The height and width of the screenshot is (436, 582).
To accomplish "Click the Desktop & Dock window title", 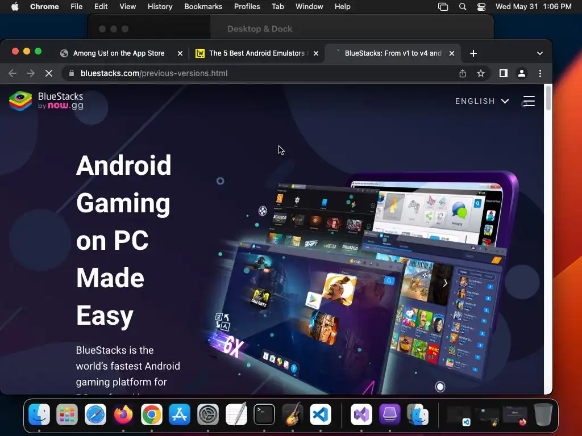I will pyautogui.click(x=260, y=29).
